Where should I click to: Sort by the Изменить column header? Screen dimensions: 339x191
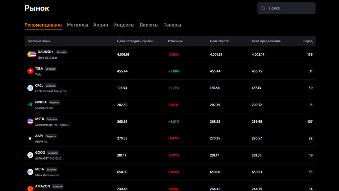coord(175,41)
